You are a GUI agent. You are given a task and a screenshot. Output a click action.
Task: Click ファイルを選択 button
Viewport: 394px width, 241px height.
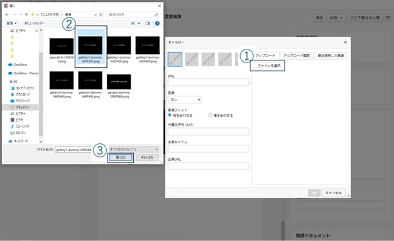click(x=268, y=66)
